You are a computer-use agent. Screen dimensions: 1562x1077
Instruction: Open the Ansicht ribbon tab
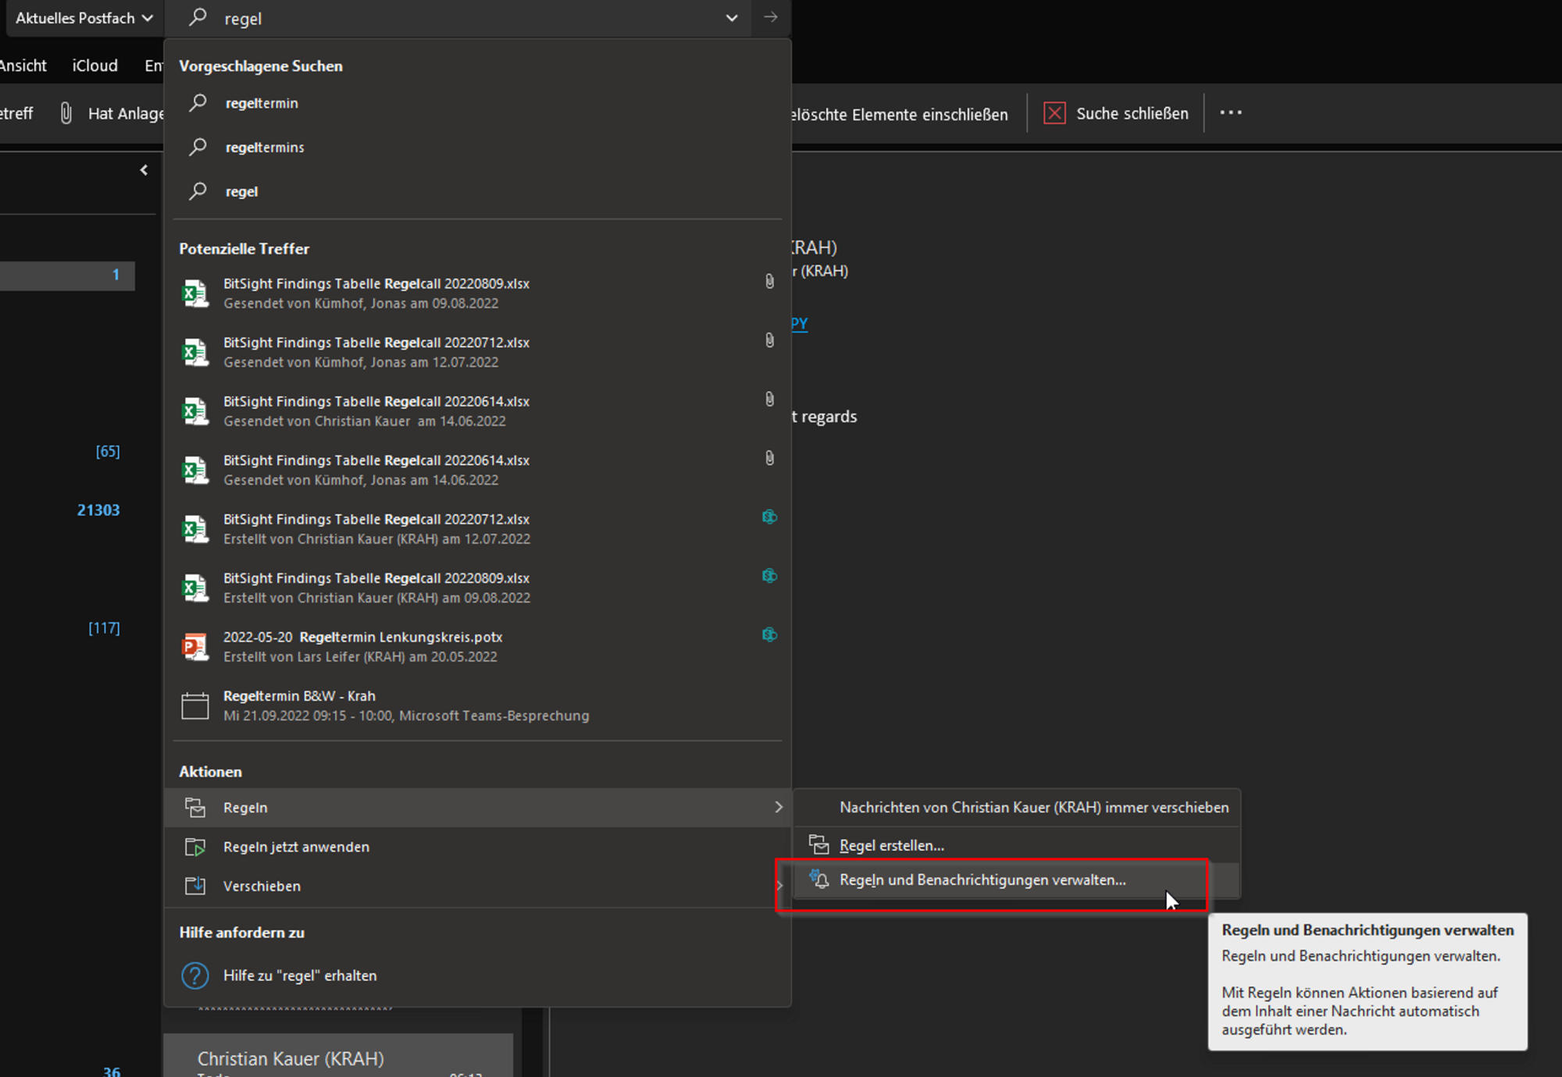(23, 66)
